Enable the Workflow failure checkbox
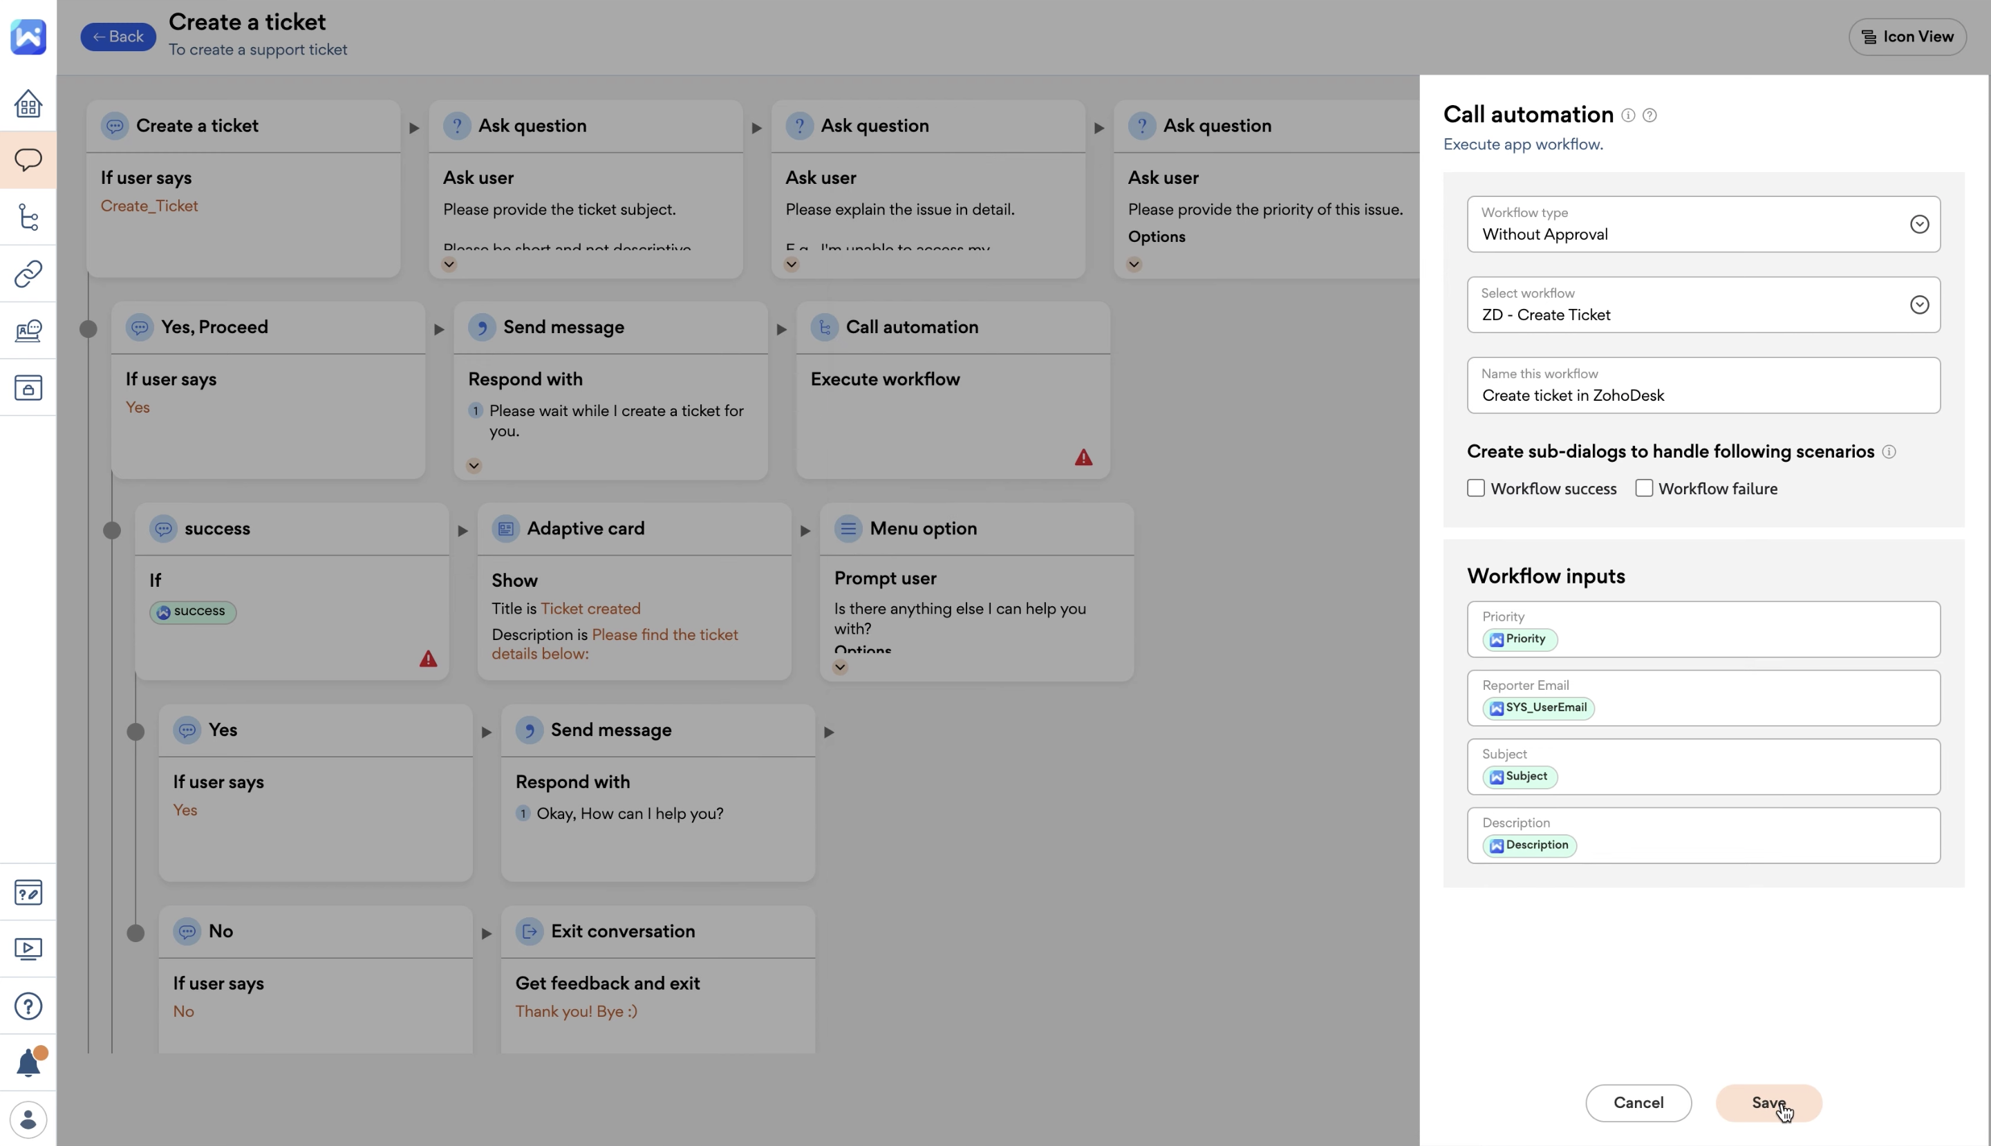1991x1146 pixels. 1644,488
